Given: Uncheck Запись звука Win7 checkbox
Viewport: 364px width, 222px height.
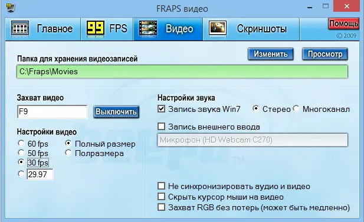Looking at the screenshot, I should 161,109.
